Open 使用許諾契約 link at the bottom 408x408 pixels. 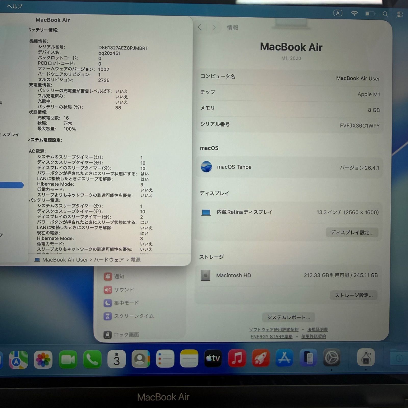pyautogui.click(x=313, y=336)
